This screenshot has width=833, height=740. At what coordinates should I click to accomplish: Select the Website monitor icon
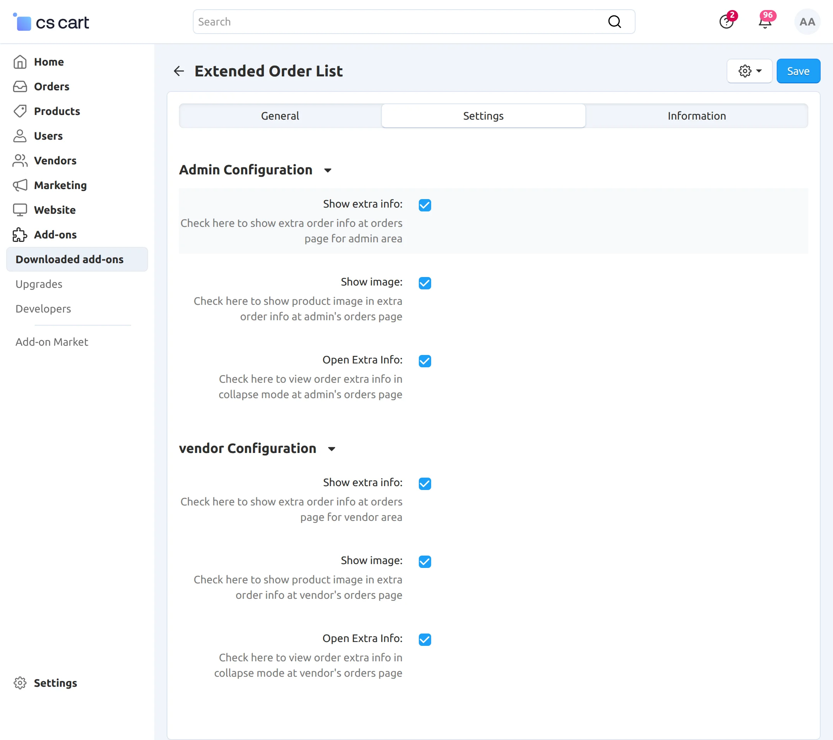(20, 209)
